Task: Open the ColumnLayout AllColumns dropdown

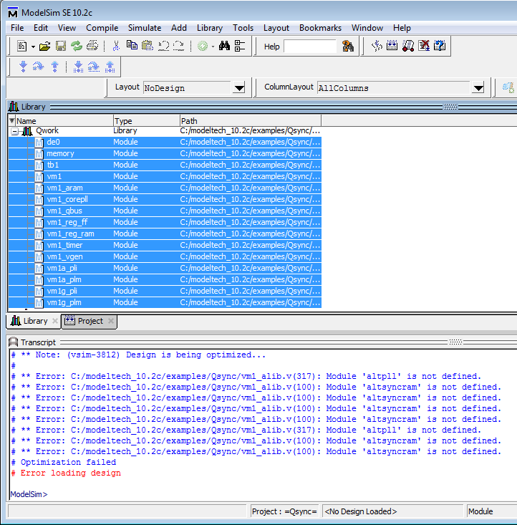Action: [478, 88]
